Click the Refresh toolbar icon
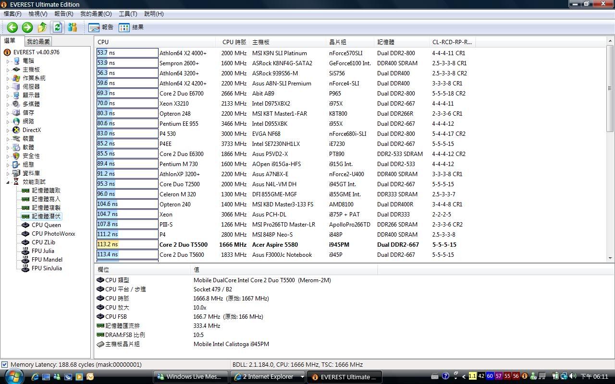Viewport: 615px width, 384px height. (58, 27)
